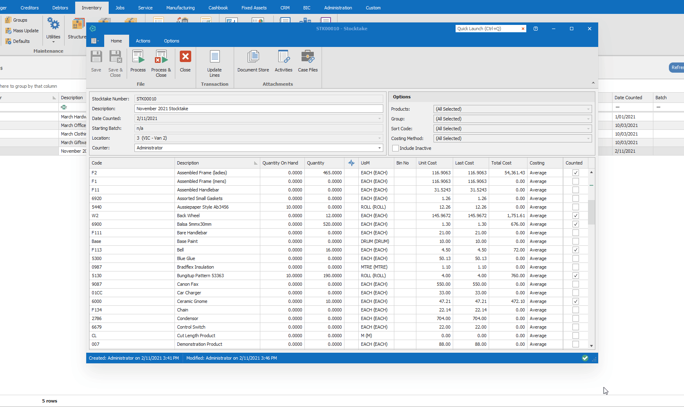Sort the grid by Total Cost column header

[501, 163]
